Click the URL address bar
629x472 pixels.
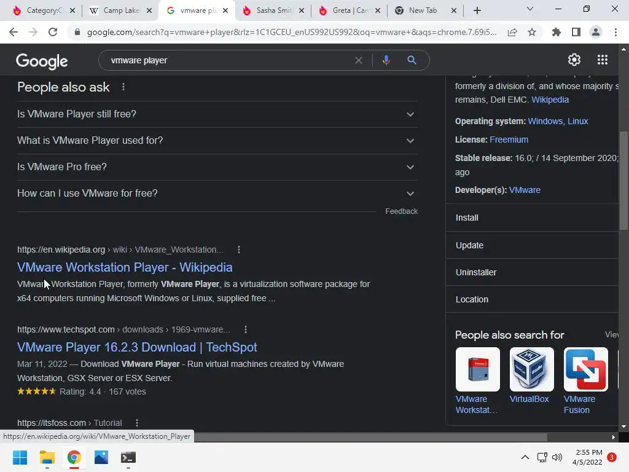(x=292, y=32)
